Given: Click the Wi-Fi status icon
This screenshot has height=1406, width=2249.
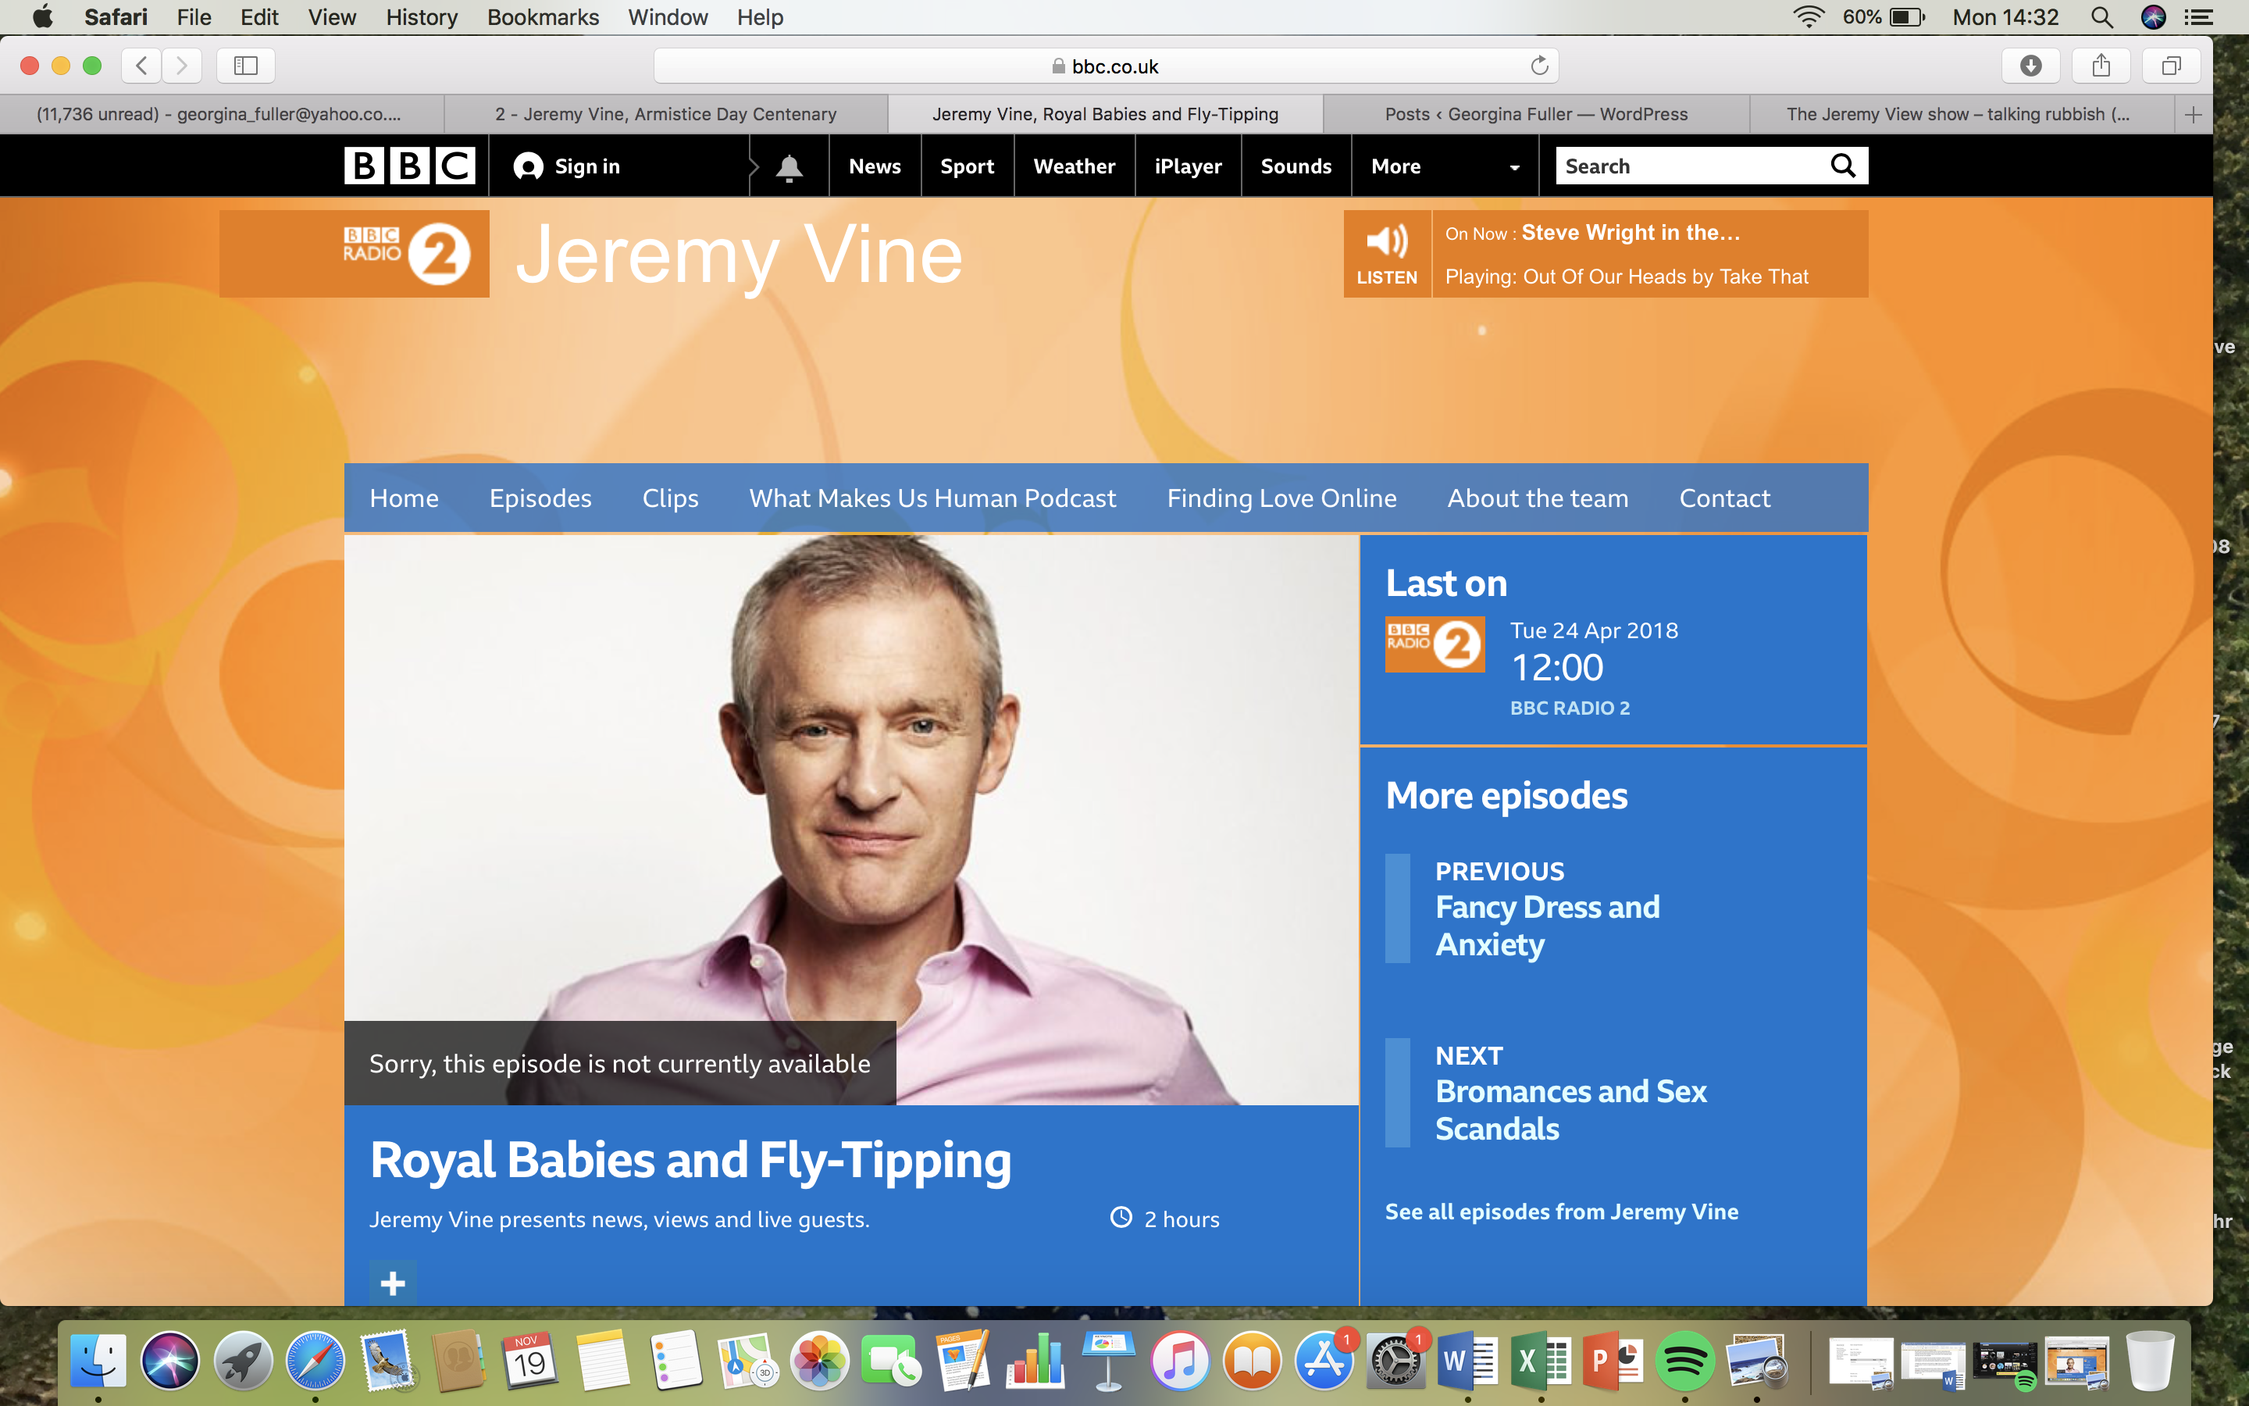Looking at the screenshot, I should click(x=1808, y=16).
